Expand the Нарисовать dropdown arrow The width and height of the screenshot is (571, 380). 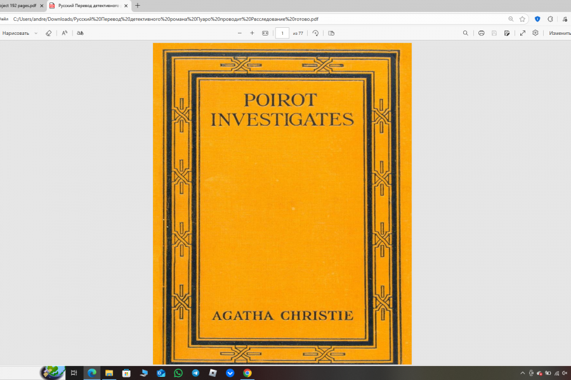click(x=36, y=33)
